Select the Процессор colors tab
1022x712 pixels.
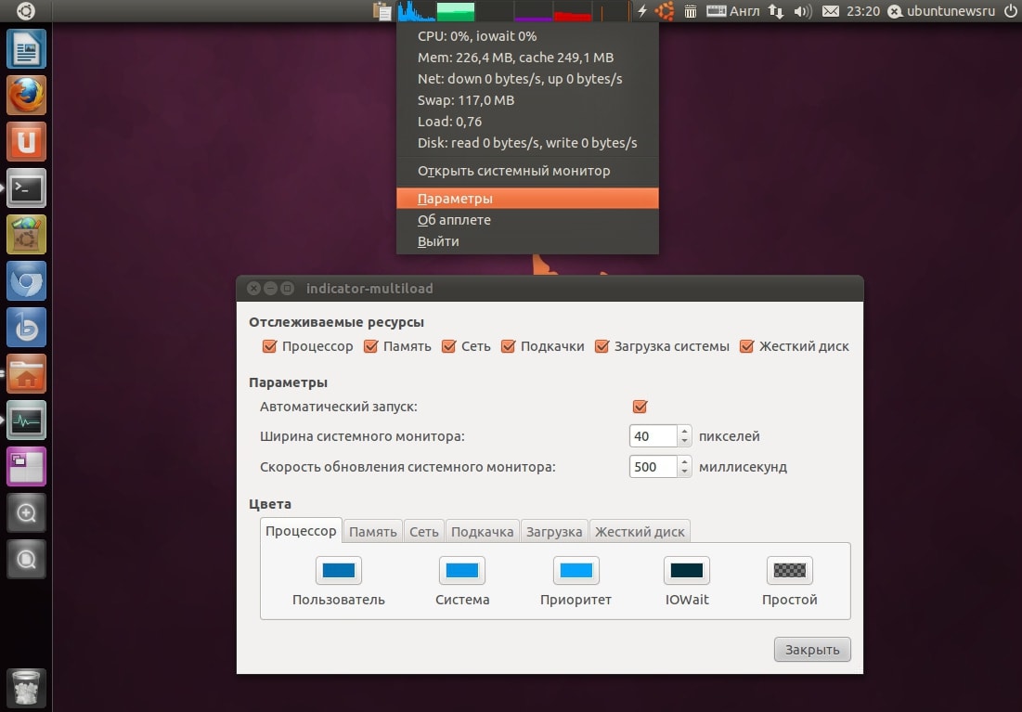301,531
